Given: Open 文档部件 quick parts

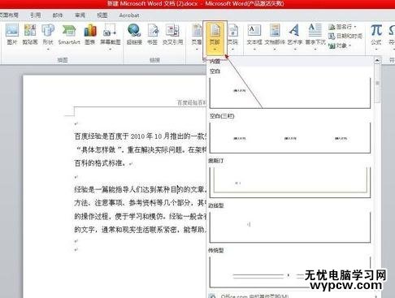Looking at the screenshot, I should coord(275,37).
